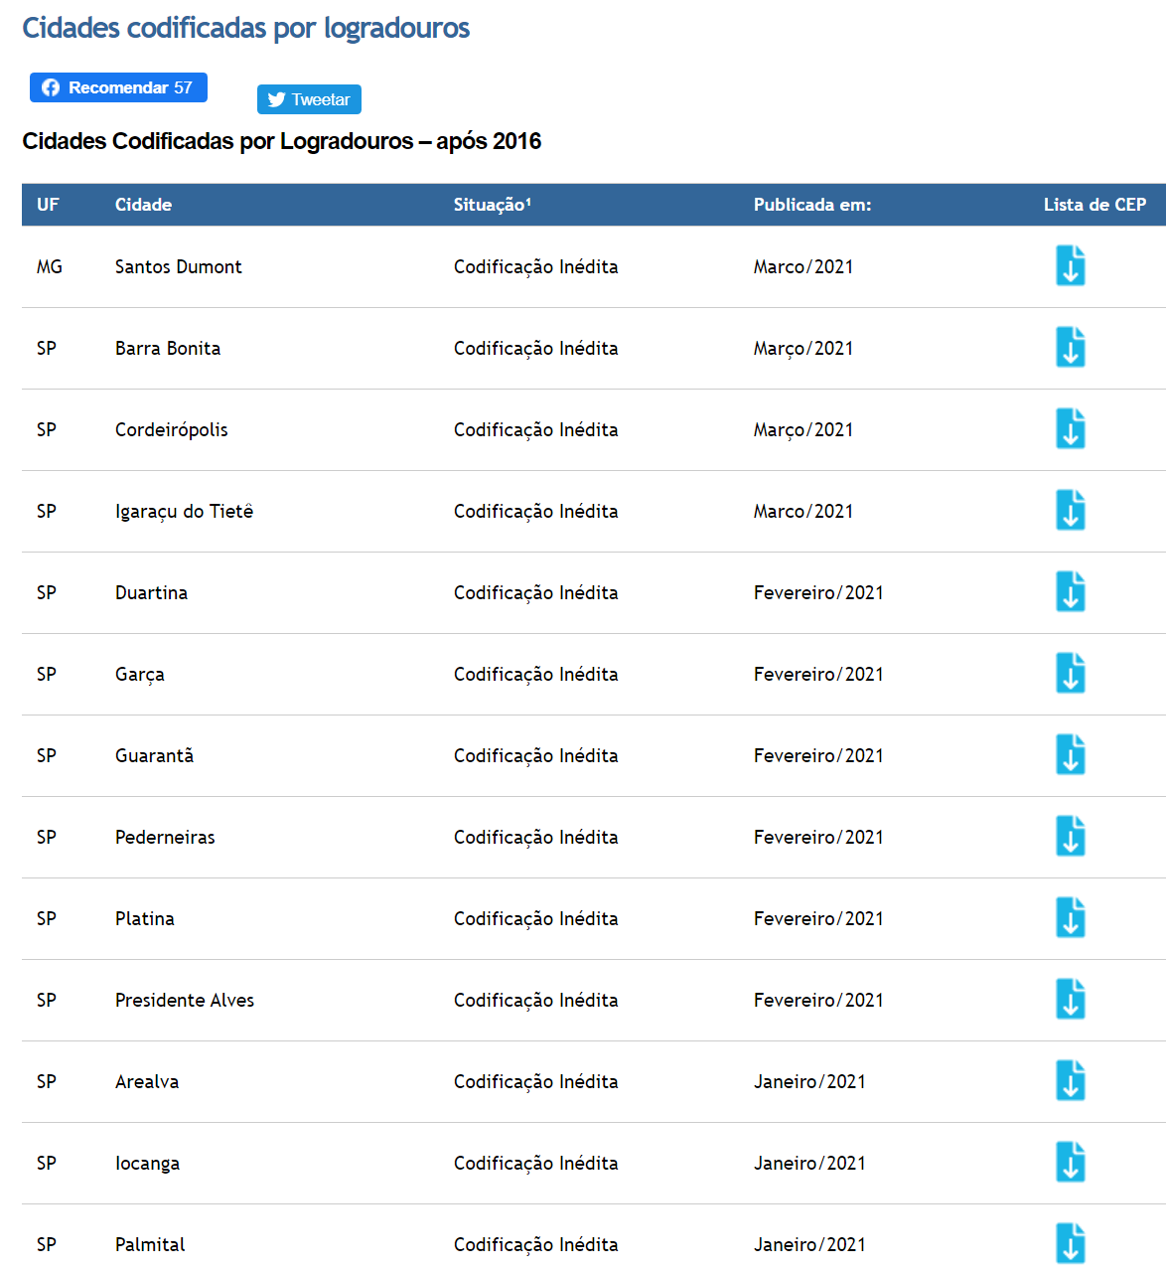Download the CEP list for Platina
Image resolution: width=1166 pixels, height=1273 pixels.
tap(1070, 918)
